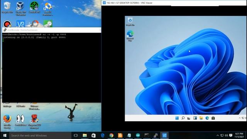Open the remote Windows 11 Start button
The height and width of the screenshot is (139, 247).
[177, 118]
